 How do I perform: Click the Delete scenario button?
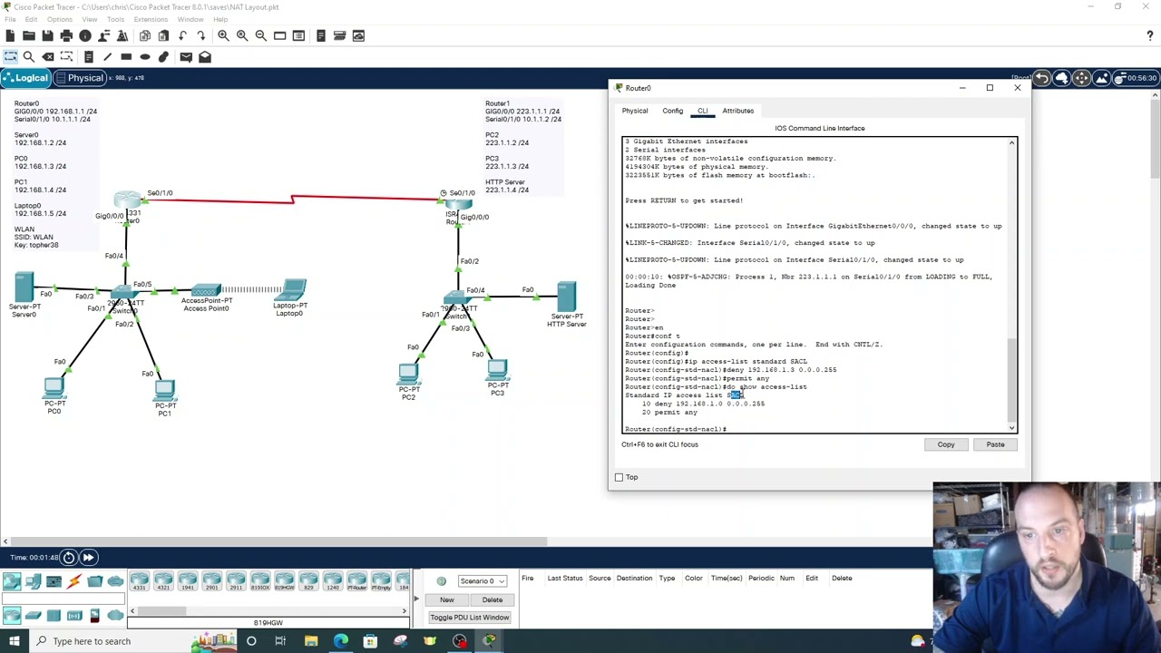click(493, 599)
